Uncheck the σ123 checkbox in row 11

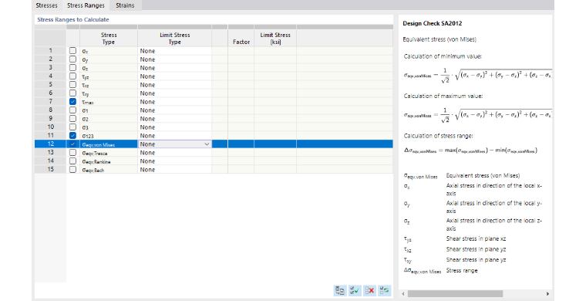click(72, 135)
